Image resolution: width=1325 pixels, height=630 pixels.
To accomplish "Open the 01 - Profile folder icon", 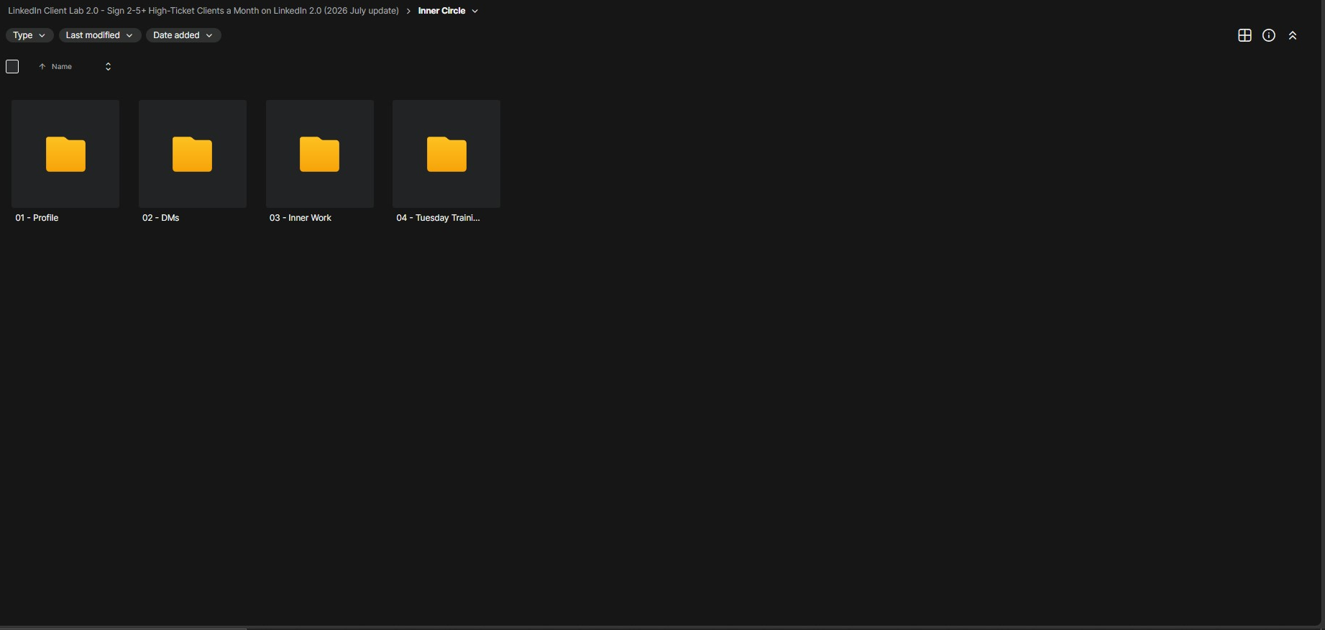I will [x=65, y=154].
